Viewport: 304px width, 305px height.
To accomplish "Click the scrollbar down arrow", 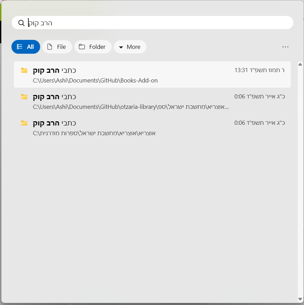I will coord(300,299).
